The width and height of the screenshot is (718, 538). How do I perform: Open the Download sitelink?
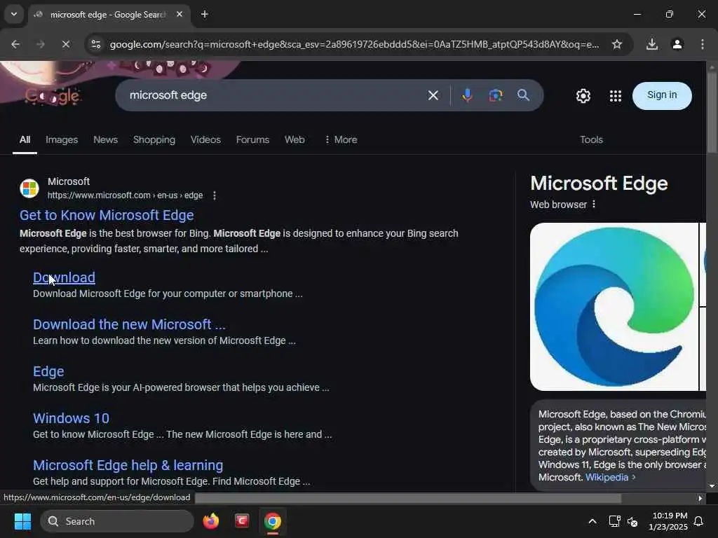[64, 277]
